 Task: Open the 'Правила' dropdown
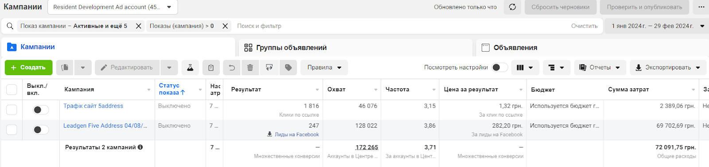[x=324, y=68]
